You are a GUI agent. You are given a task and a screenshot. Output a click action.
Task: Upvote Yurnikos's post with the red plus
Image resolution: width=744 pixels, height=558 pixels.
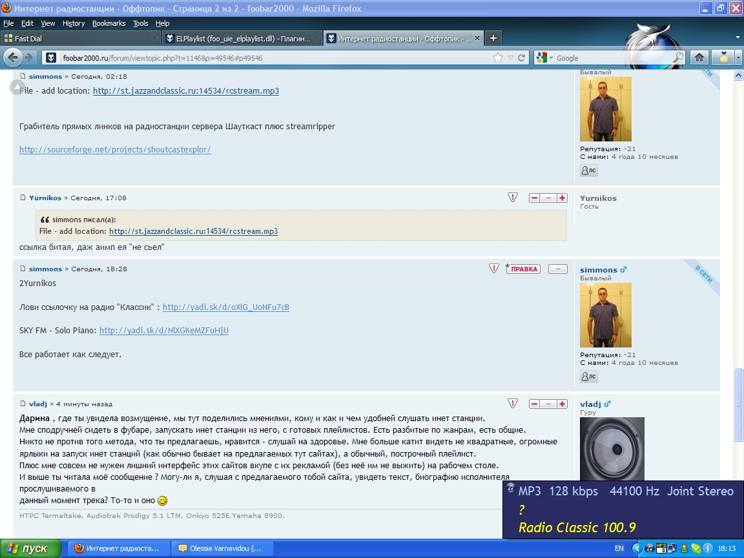[562, 198]
